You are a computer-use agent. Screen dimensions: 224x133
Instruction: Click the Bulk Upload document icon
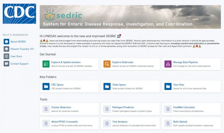(x=168, y=123)
